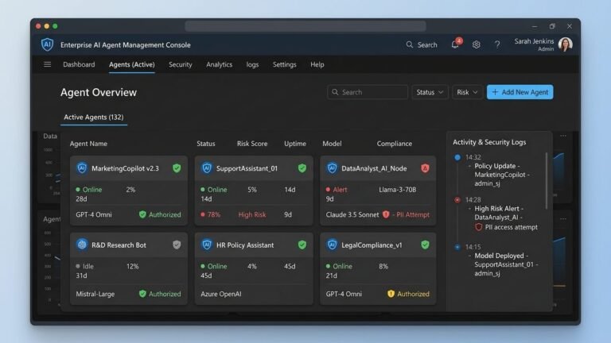The height and width of the screenshot is (343, 611).
Task: Open the notifications bell icon
Action: point(455,44)
